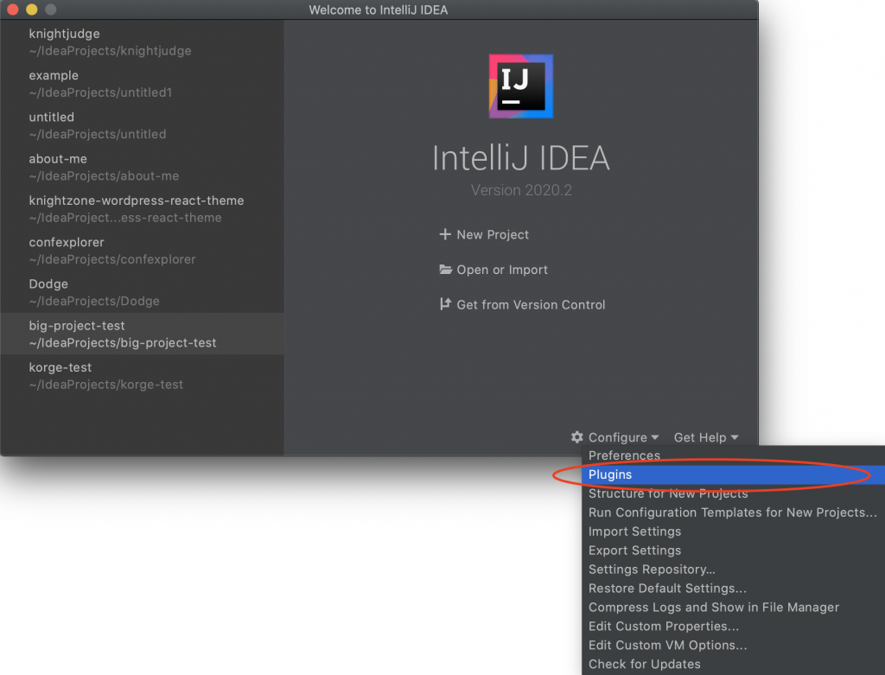Image resolution: width=885 pixels, height=675 pixels.
Task: Open the confexplorer recent project
Action: pyautogui.click(x=143, y=251)
